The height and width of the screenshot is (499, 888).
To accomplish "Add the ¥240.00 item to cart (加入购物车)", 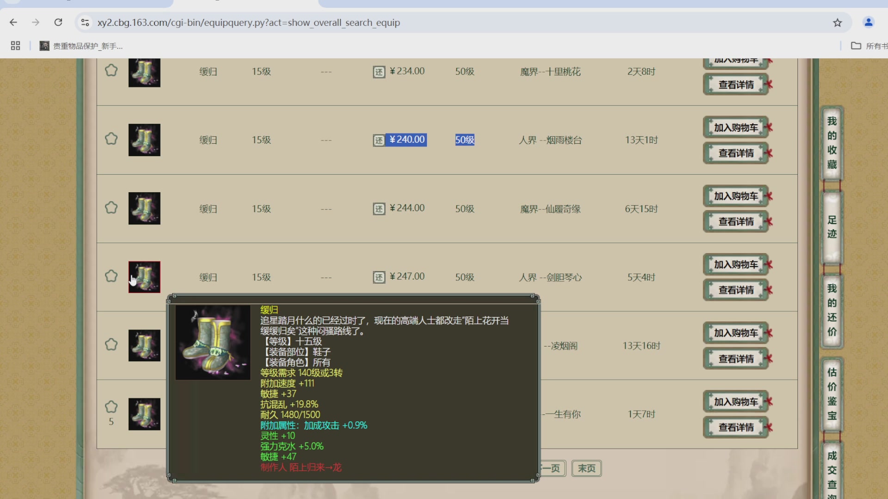I will [x=736, y=128].
